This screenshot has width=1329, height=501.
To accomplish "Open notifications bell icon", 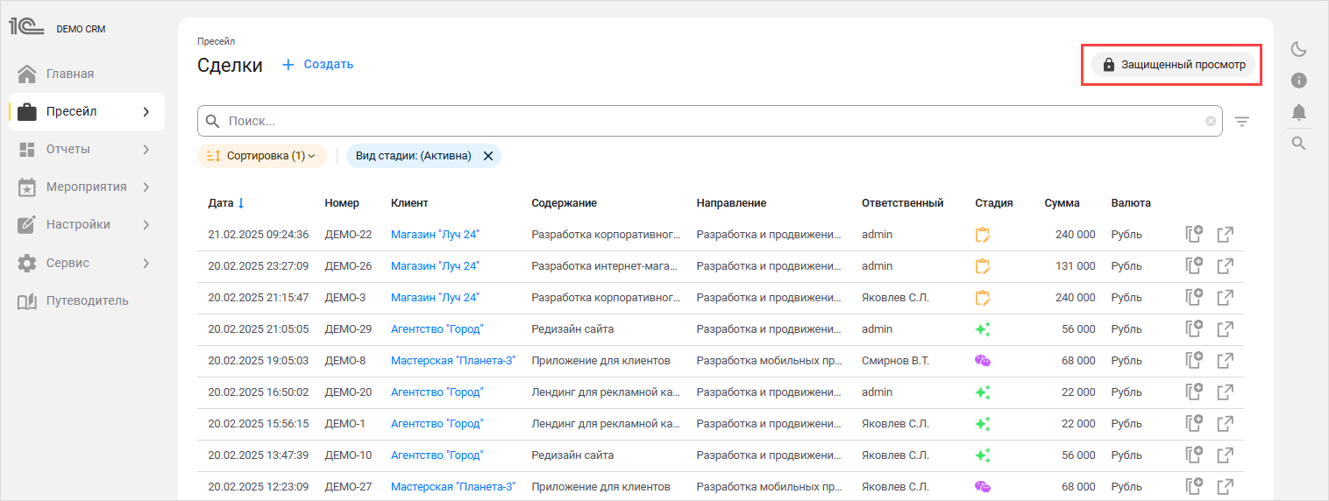I will pyautogui.click(x=1299, y=112).
